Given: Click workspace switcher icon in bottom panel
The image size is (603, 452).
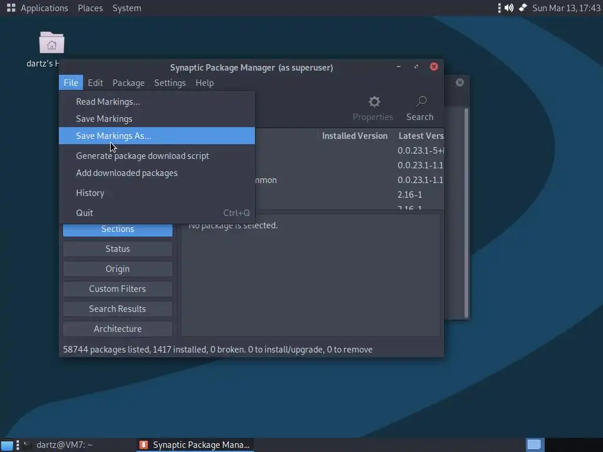Looking at the screenshot, I should pos(535,445).
